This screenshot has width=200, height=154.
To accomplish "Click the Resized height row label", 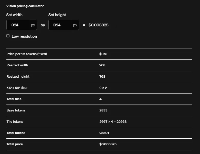I will click(18, 77).
